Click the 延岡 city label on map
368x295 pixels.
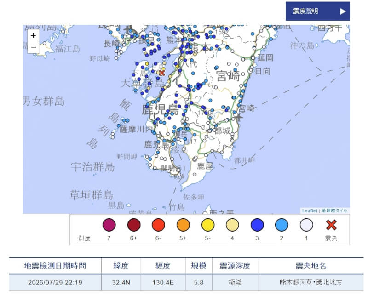click(x=265, y=57)
